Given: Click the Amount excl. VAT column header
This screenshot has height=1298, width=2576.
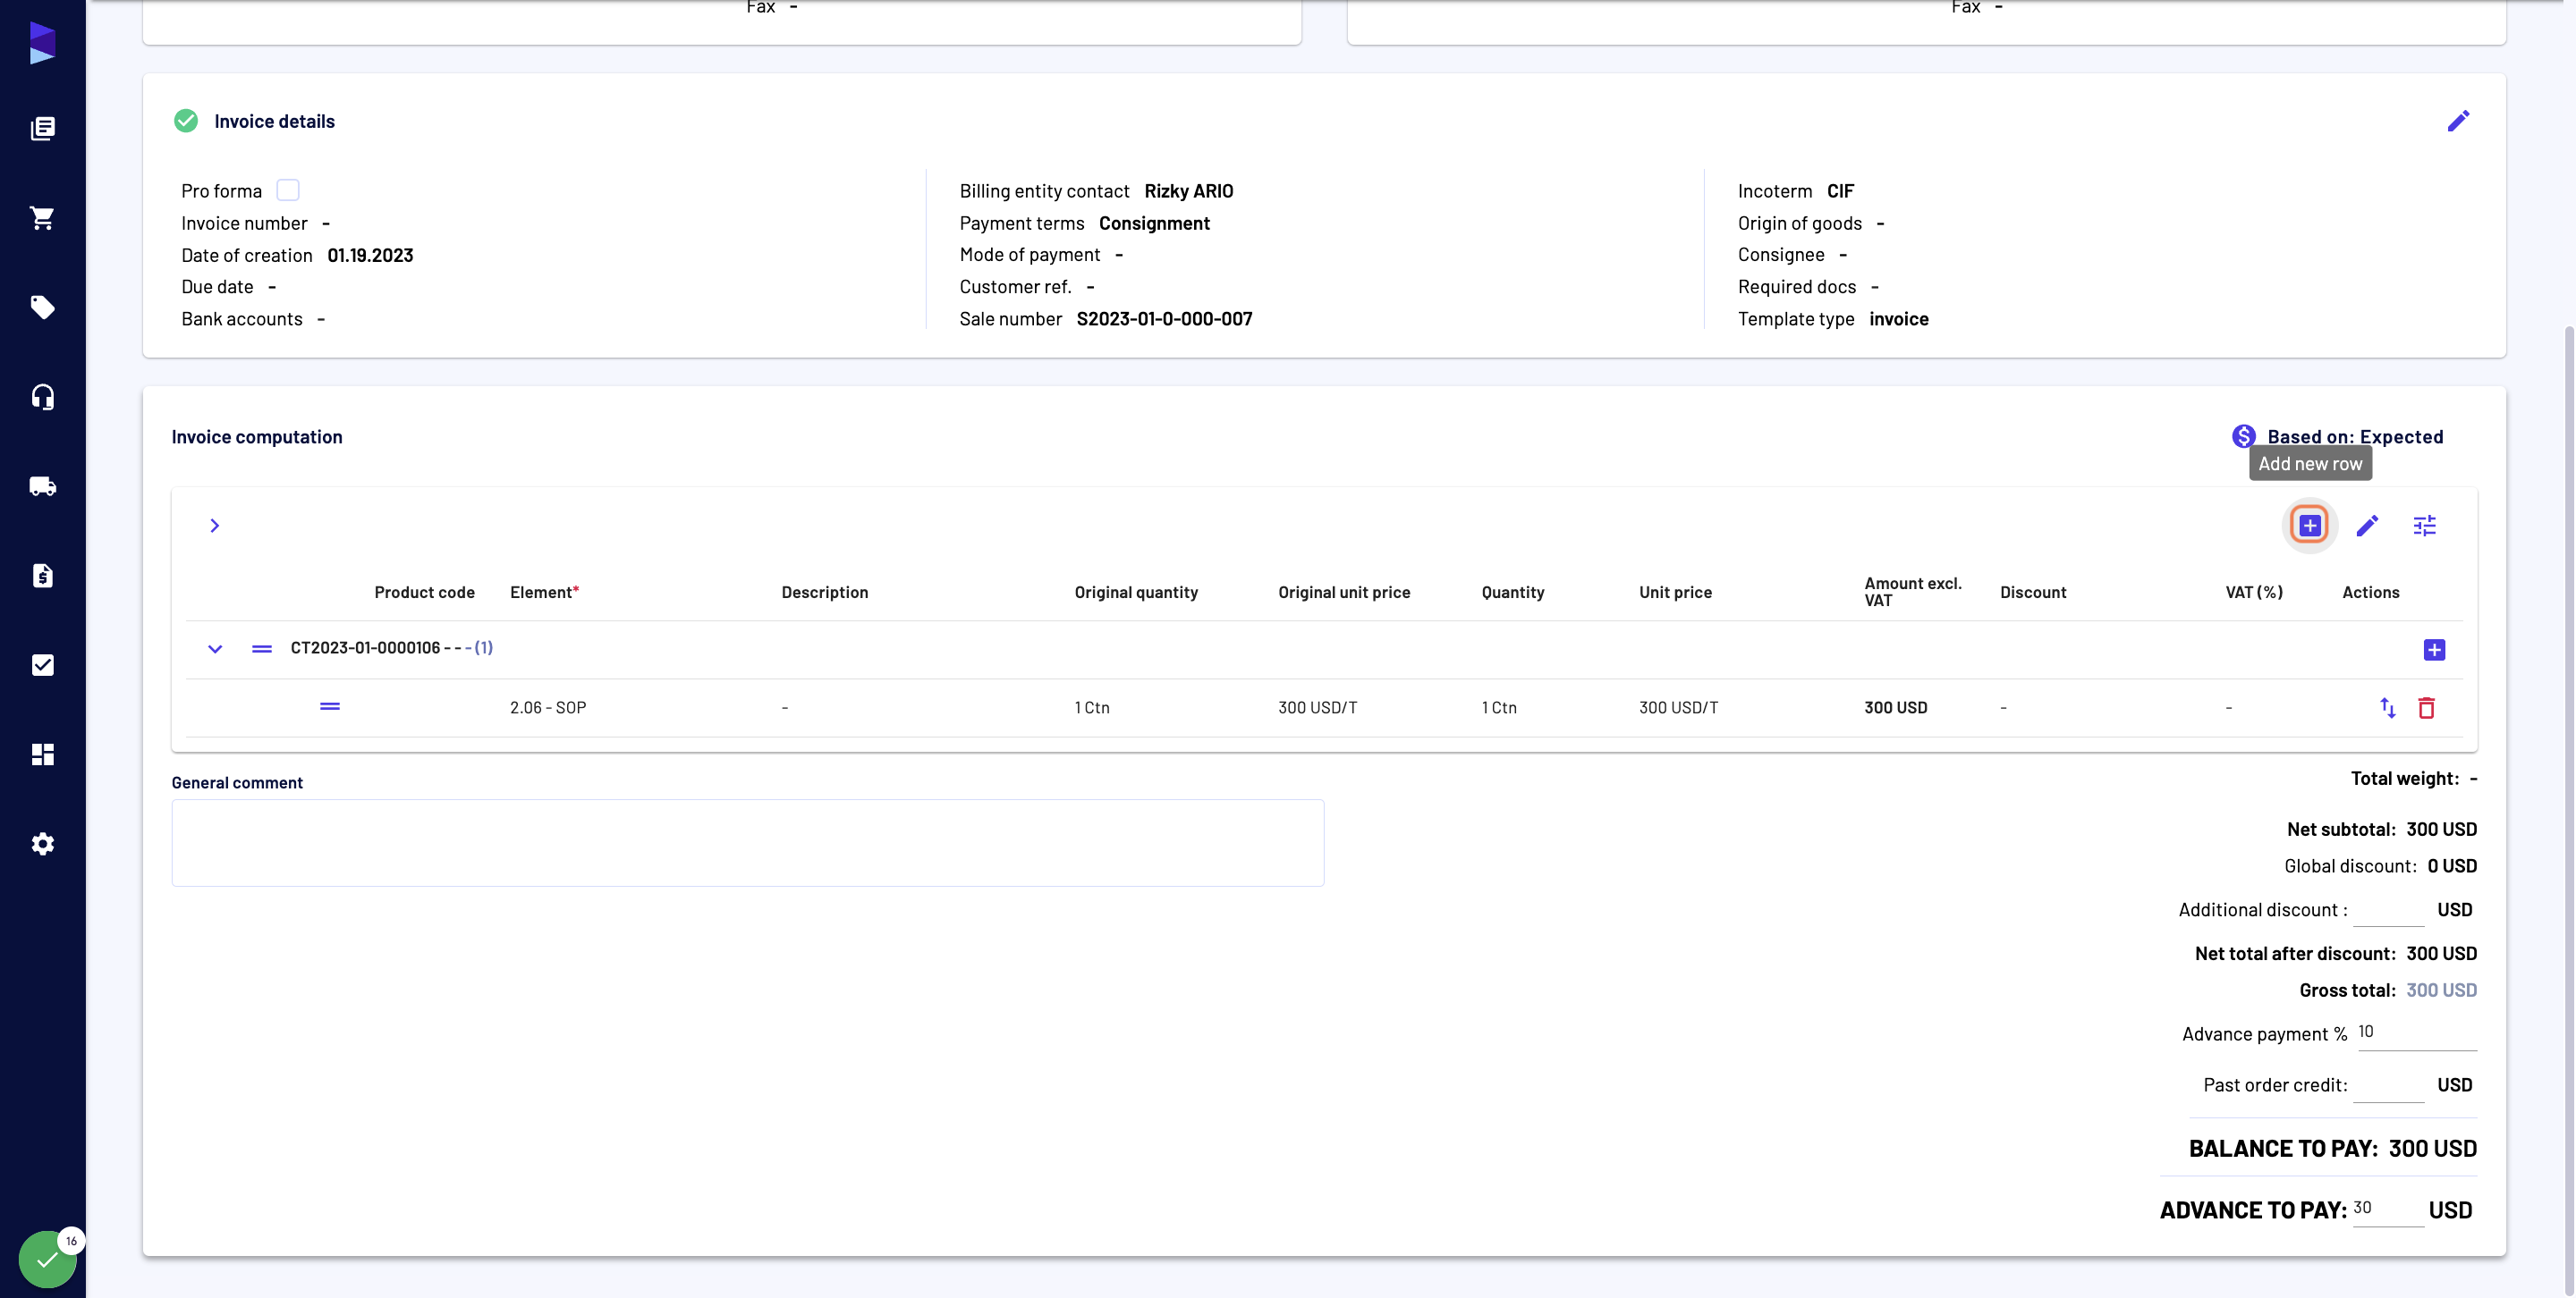Looking at the screenshot, I should pyautogui.click(x=1913, y=592).
